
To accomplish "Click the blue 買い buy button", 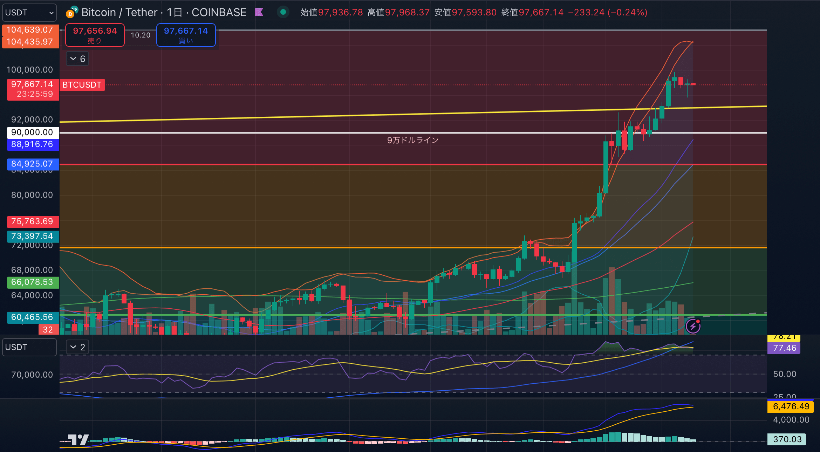I will [x=186, y=35].
